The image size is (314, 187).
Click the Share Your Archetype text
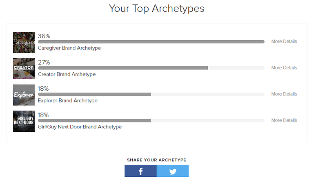[x=156, y=160]
